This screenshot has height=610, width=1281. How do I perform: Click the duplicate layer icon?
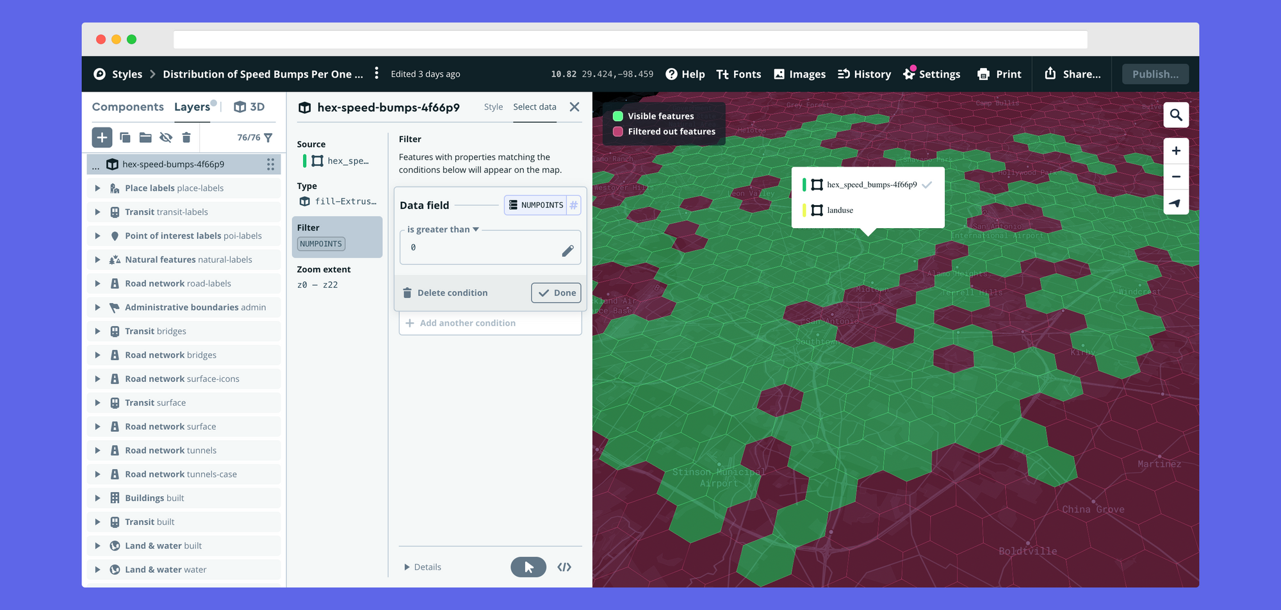(x=126, y=138)
